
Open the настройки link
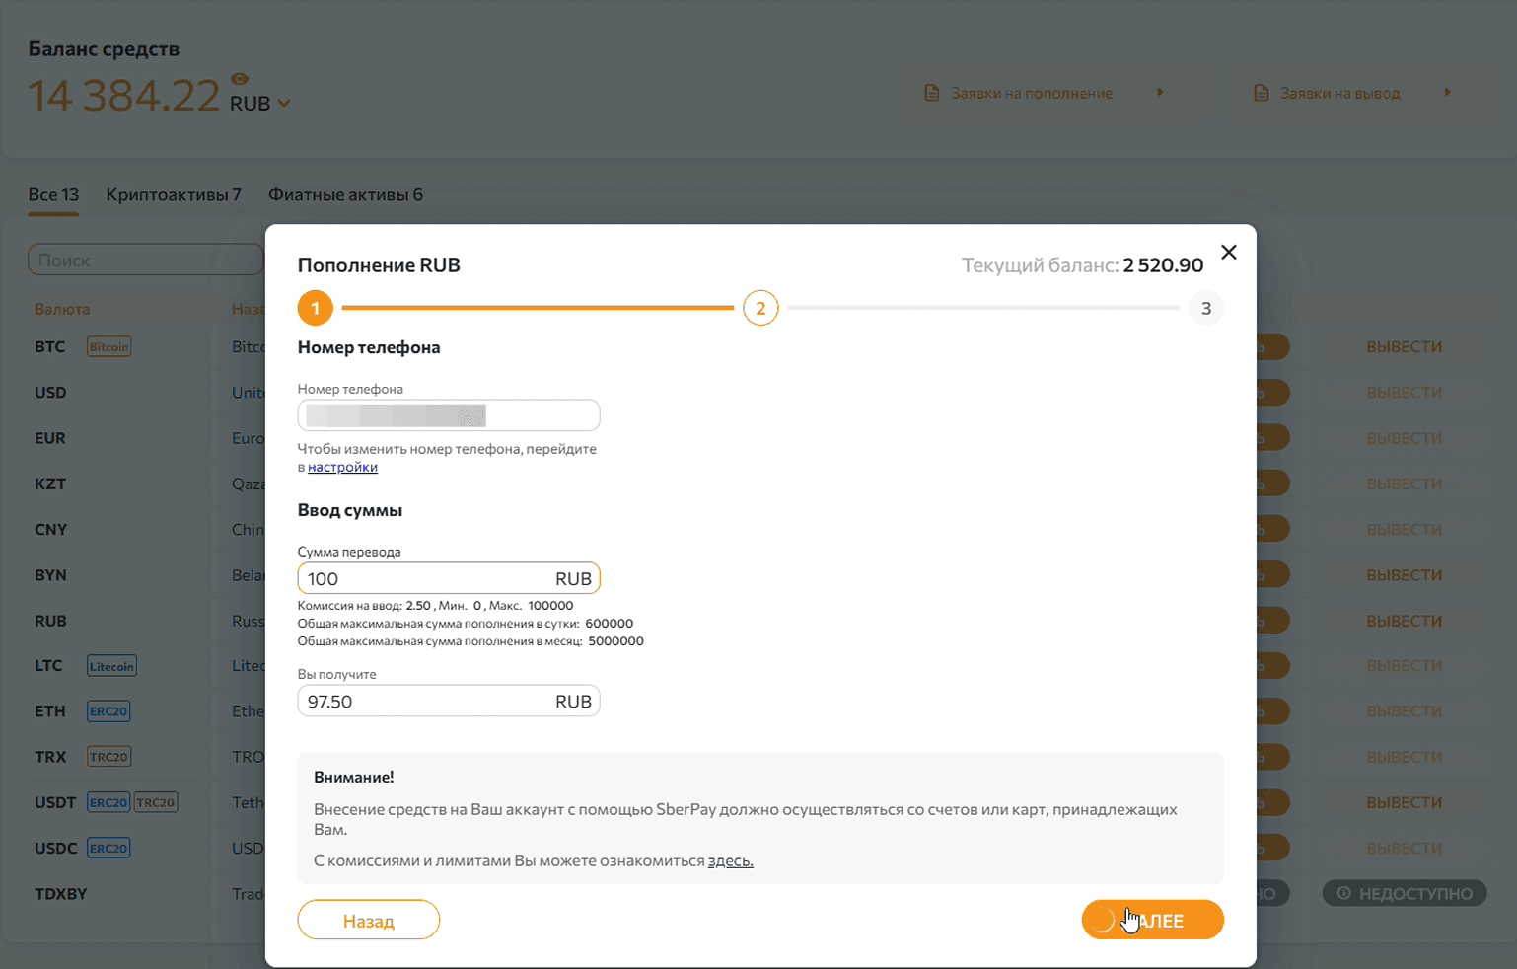[x=342, y=468]
